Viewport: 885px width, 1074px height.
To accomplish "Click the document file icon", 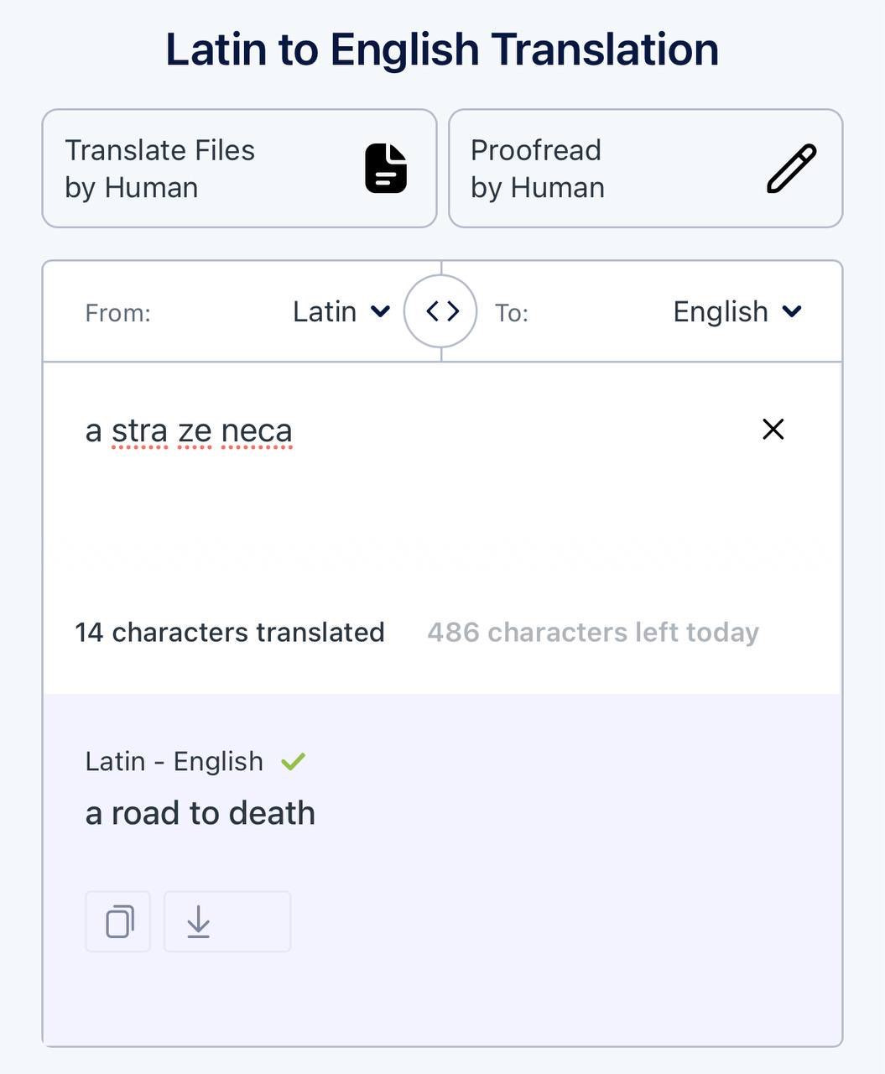I will point(386,168).
